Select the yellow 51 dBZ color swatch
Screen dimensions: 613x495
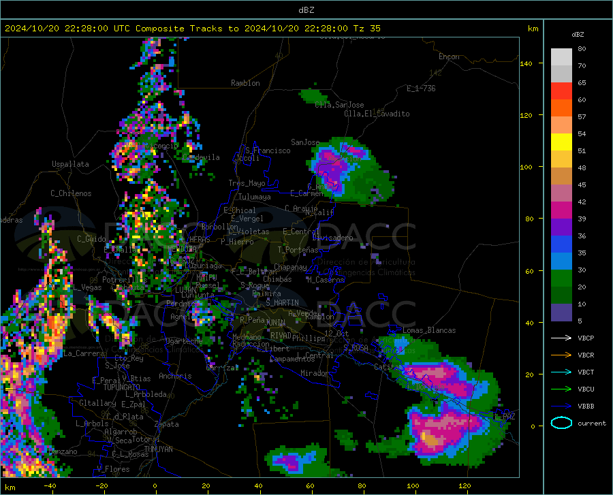(x=561, y=142)
